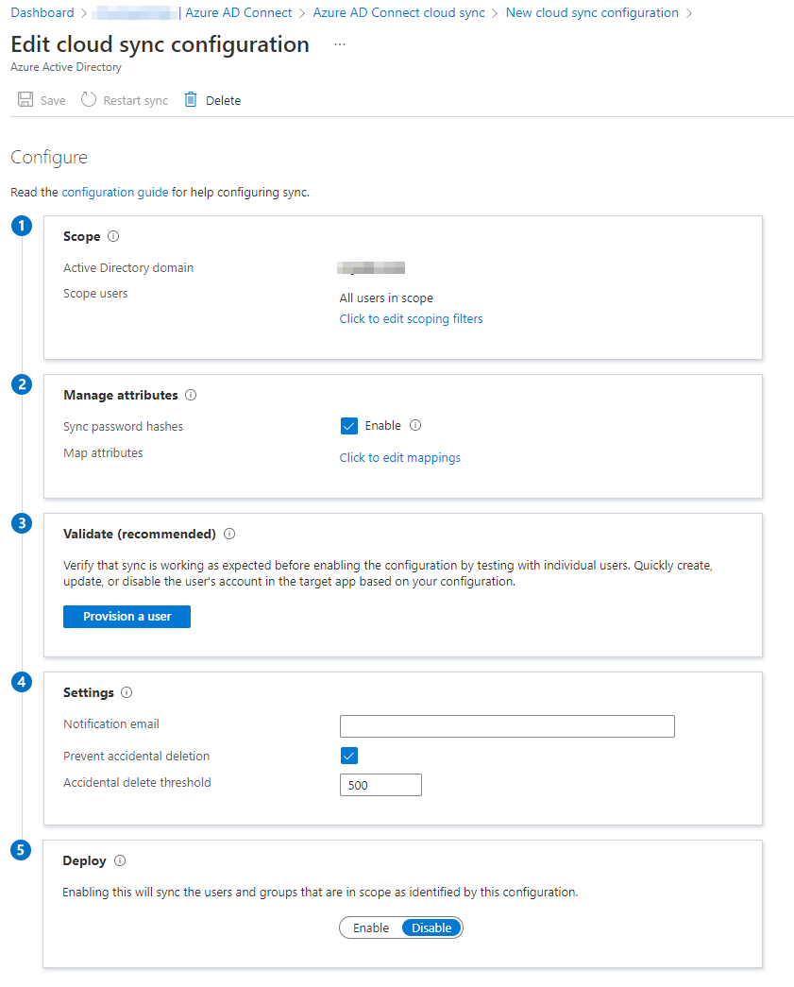
Task: Click info icon beside password hash Enable
Action: click(x=415, y=425)
